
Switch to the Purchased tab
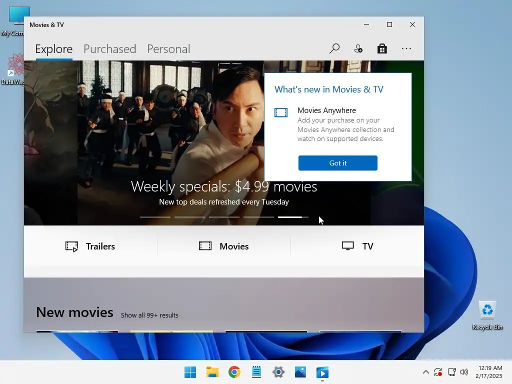click(109, 49)
